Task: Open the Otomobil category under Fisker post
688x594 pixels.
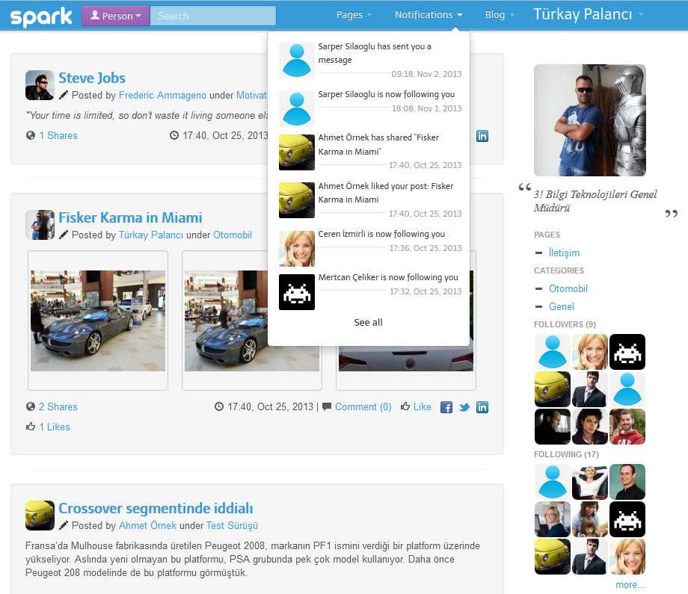Action: pyautogui.click(x=232, y=235)
